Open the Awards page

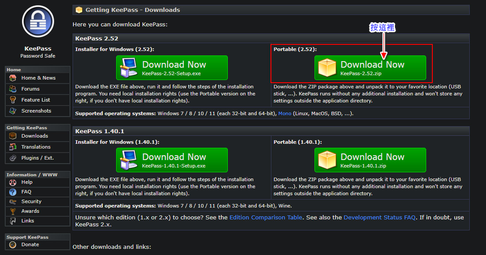[38, 211]
